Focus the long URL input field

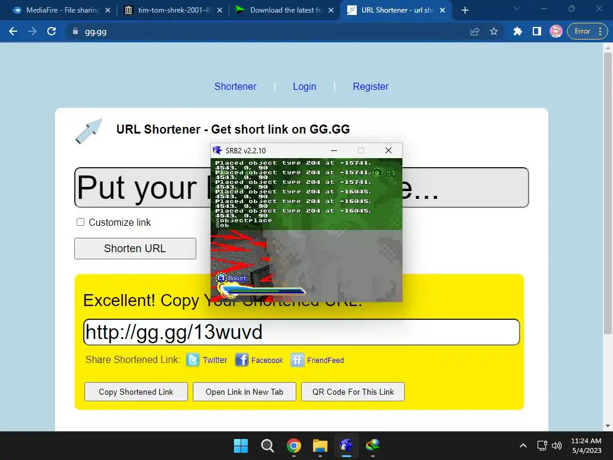point(302,187)
